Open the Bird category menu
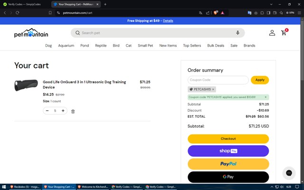 [x=116, y=46]
